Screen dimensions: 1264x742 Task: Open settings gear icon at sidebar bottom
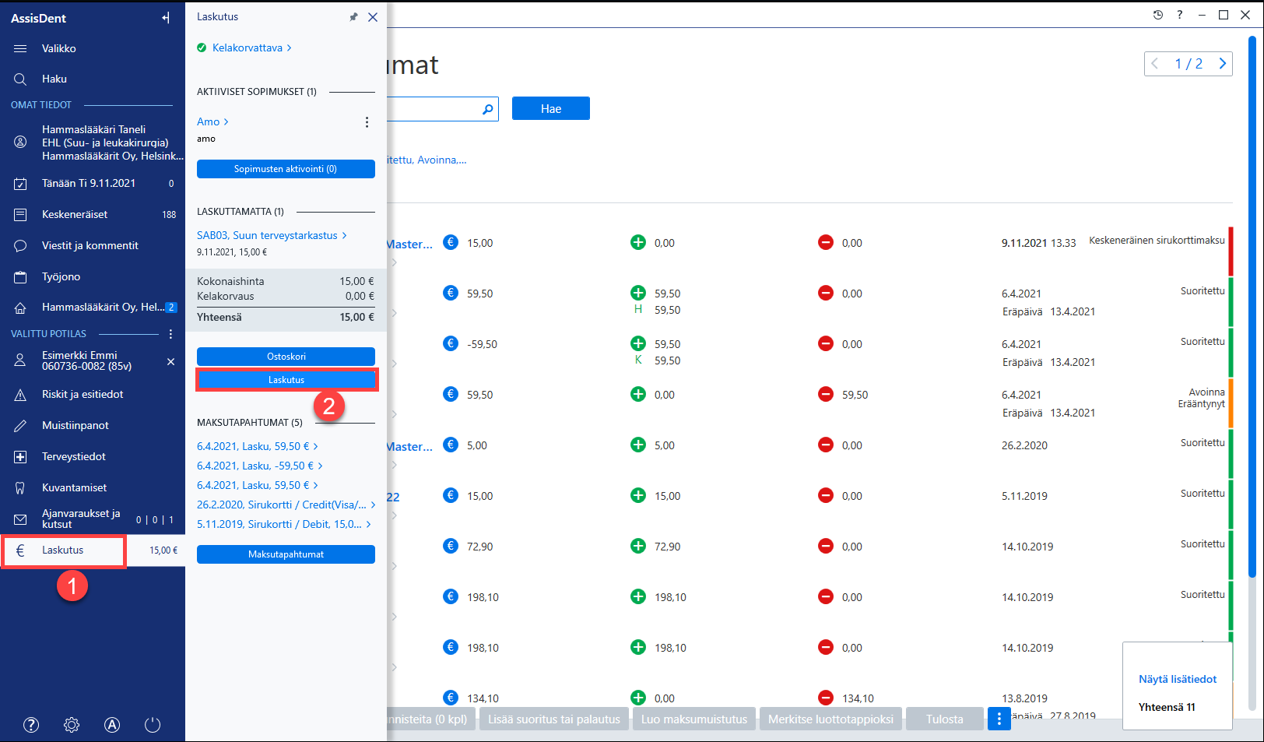tap(72, 725)
